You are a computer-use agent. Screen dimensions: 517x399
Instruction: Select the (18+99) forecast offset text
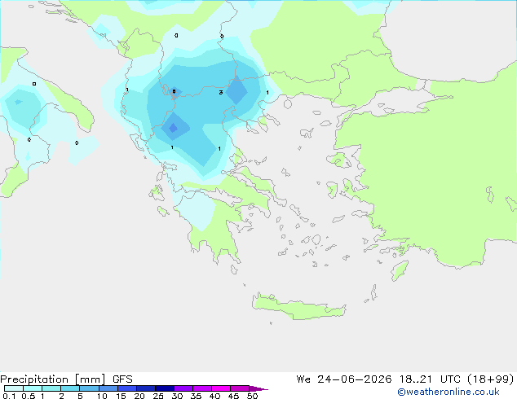pos(491,379)
